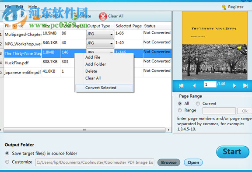Click the red Clear All icon
The height and width of the screenshot is (172, 252).
pos(103,16)
